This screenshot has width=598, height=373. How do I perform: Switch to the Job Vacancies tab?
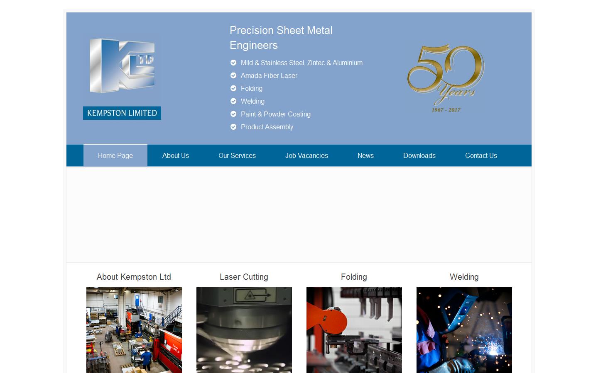pyautogui.click(x=306, y=155)
